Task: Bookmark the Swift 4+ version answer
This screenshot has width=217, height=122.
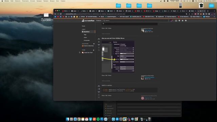Action: point(99,95)
